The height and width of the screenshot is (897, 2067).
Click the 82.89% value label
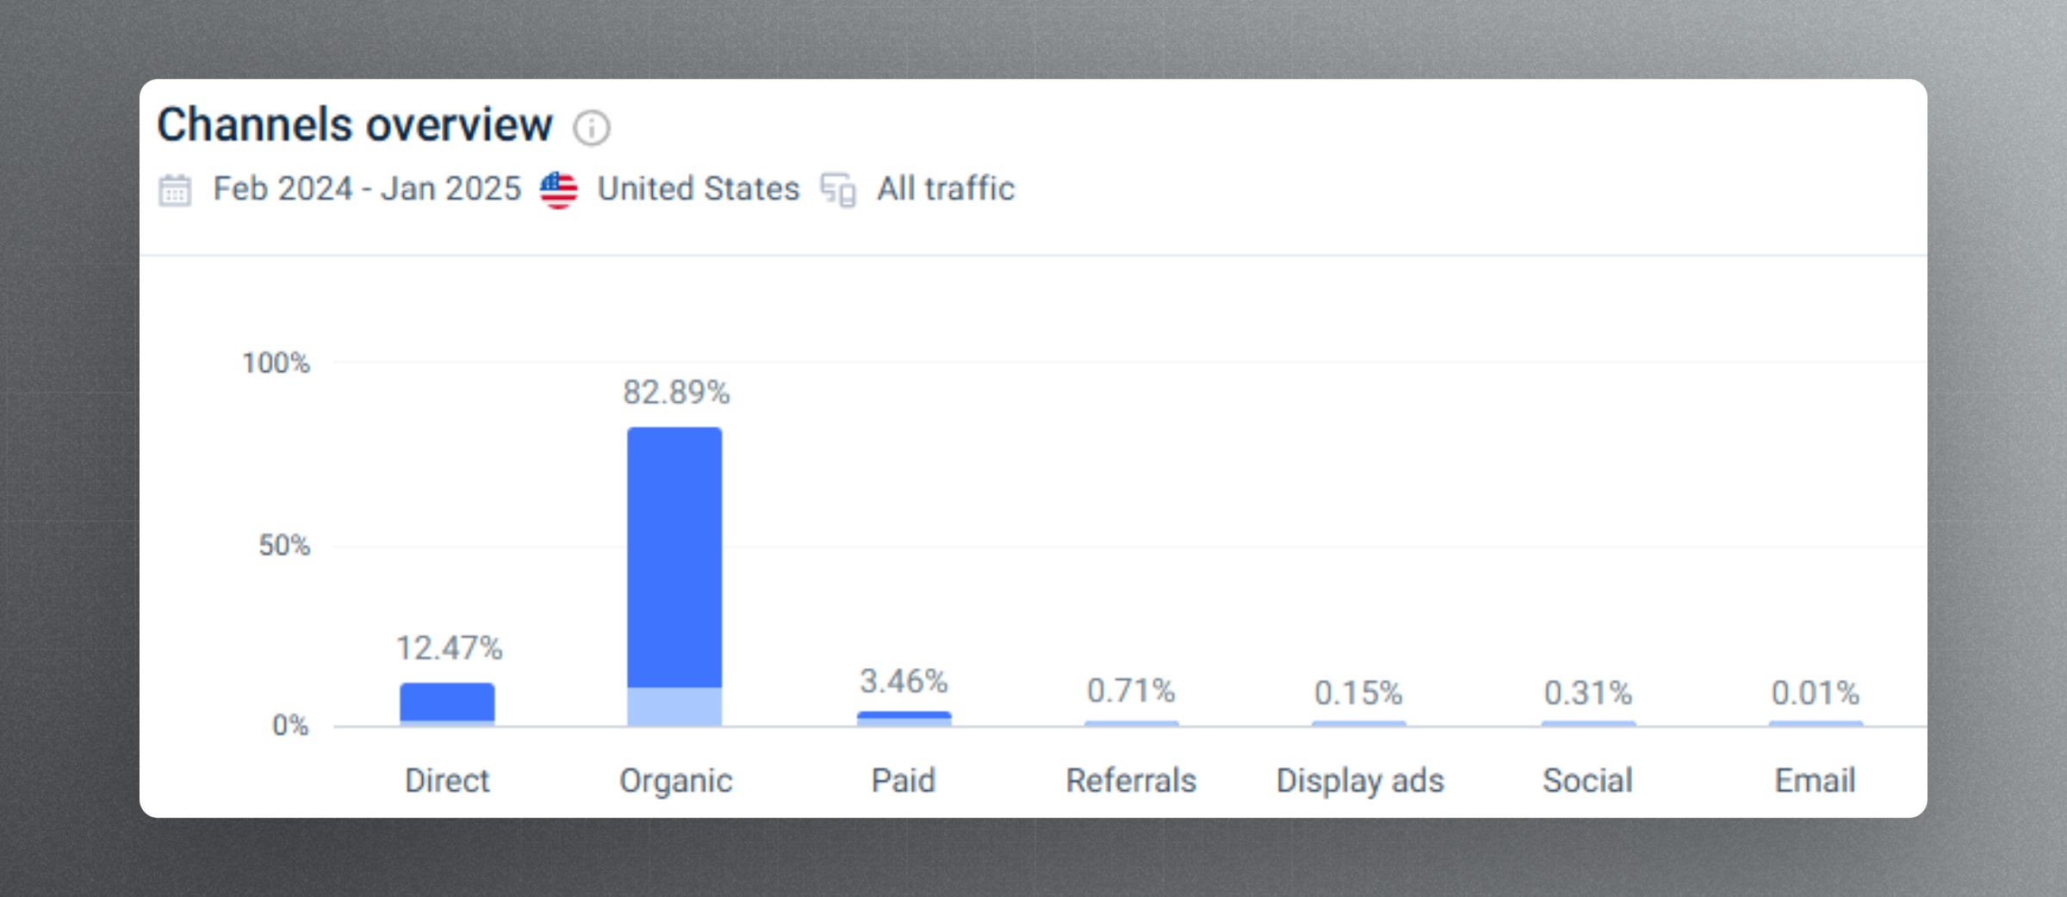click(676, 393)
